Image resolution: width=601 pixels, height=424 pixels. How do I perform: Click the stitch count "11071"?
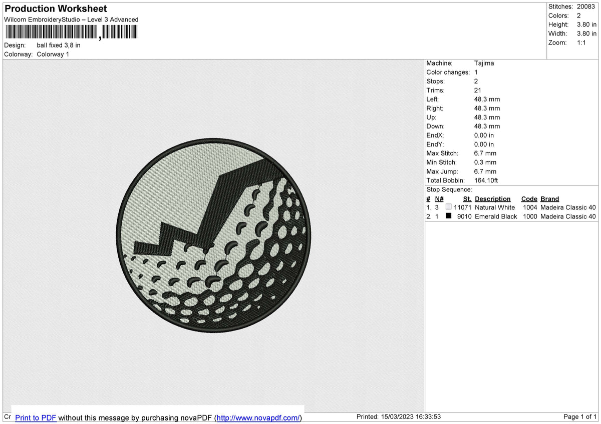(x=463, y=207)
